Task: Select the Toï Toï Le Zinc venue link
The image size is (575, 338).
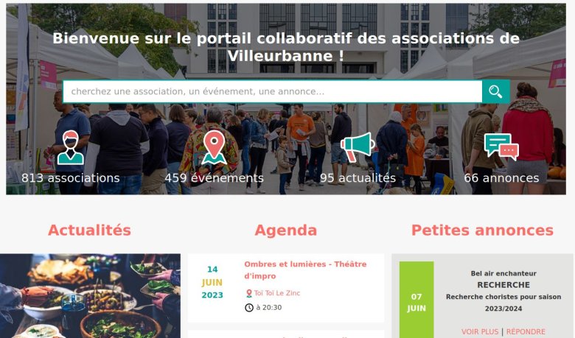Action: click(277, 293)
